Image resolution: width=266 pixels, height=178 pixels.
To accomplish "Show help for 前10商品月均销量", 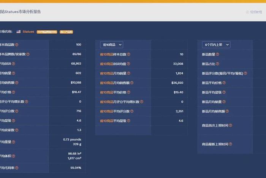I will pos(128,73).
